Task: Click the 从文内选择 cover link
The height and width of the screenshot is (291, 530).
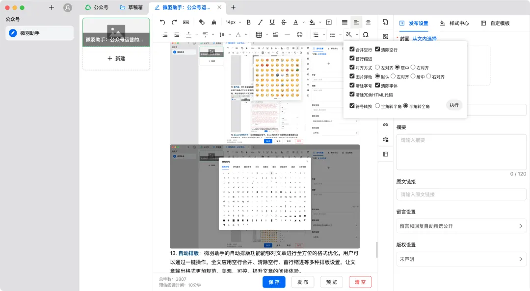Action: click(424, 39)
